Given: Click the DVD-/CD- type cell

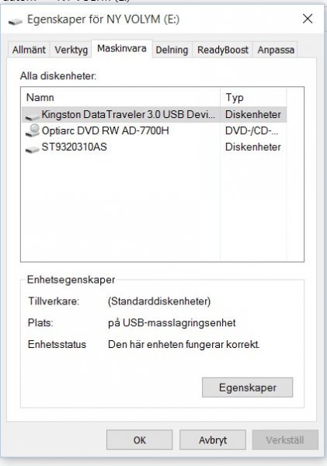Looking at the screenshot, I should pos(252,130).
